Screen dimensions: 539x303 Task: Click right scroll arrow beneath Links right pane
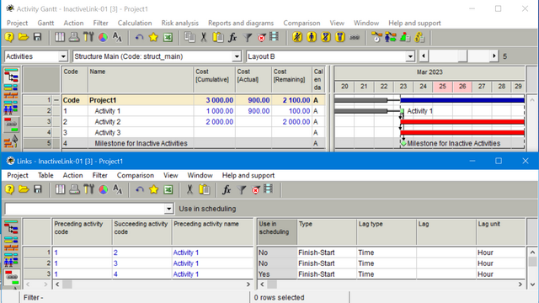[x=520, y=284]
